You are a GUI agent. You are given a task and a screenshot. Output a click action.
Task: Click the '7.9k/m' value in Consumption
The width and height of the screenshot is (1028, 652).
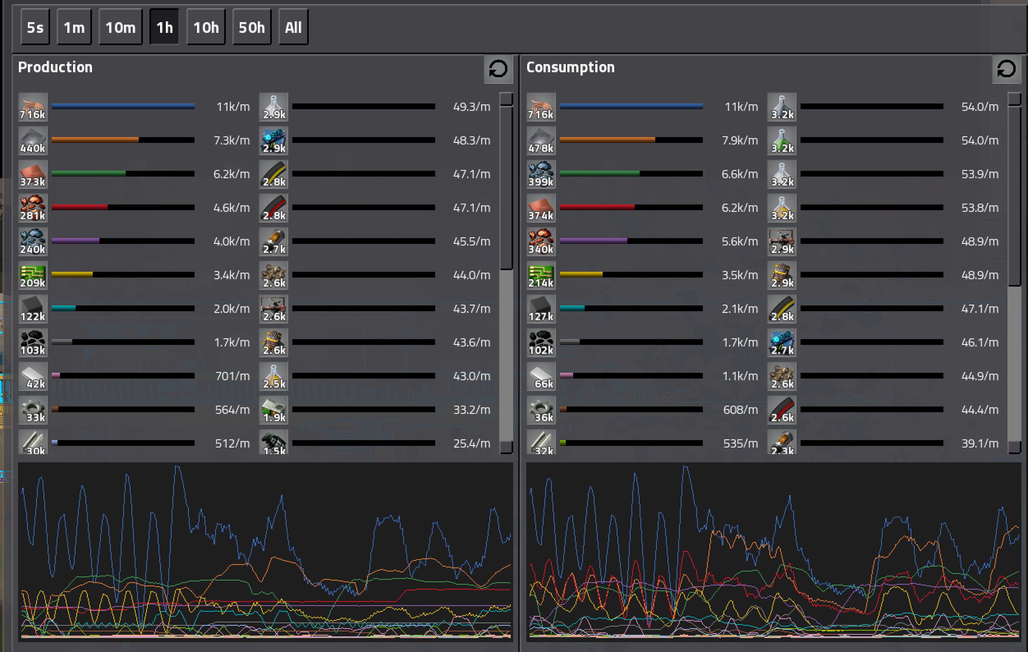click(x=740, y=140)
